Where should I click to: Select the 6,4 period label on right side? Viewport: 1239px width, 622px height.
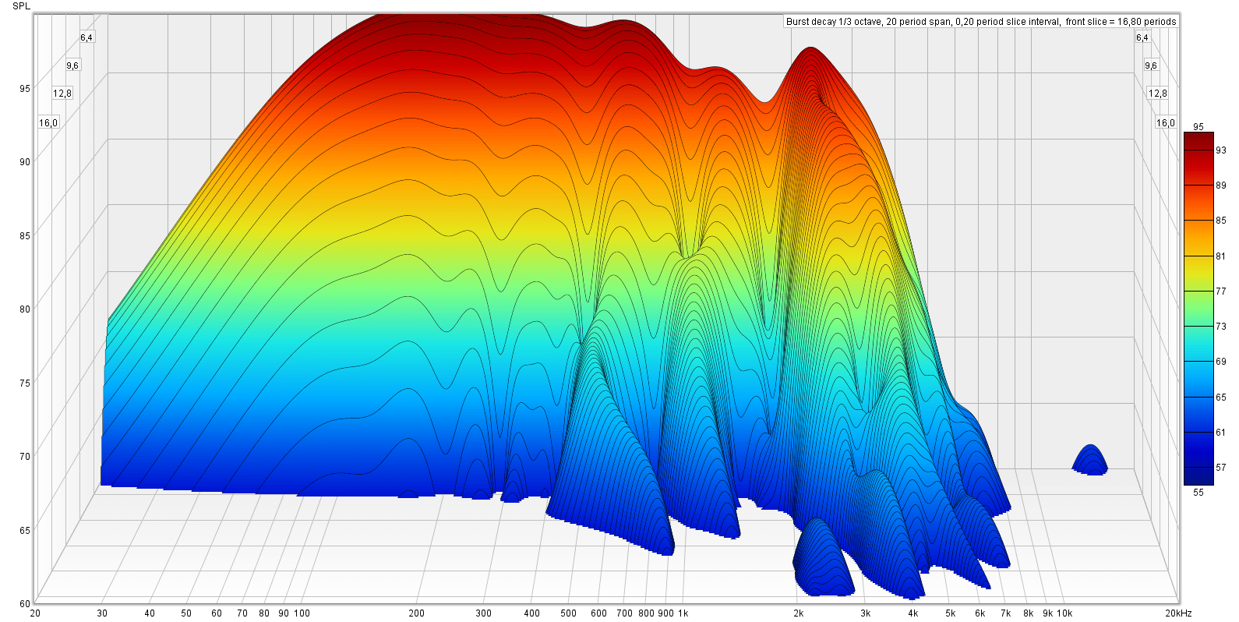[1142, 37]
